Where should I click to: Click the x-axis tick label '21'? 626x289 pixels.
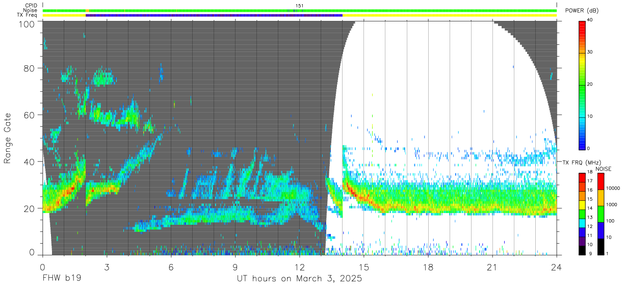(x=492, y=267)
